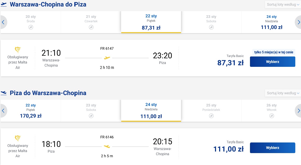This screenshot has width=301, height=165.
Task: Open return 'Sortuj loty według' dropdown
Action: pos(283,93)
